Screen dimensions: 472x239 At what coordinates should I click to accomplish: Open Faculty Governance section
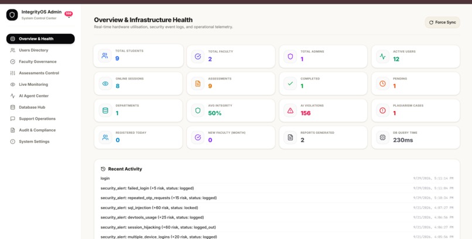pyautogui.click(x=40, y=61)
